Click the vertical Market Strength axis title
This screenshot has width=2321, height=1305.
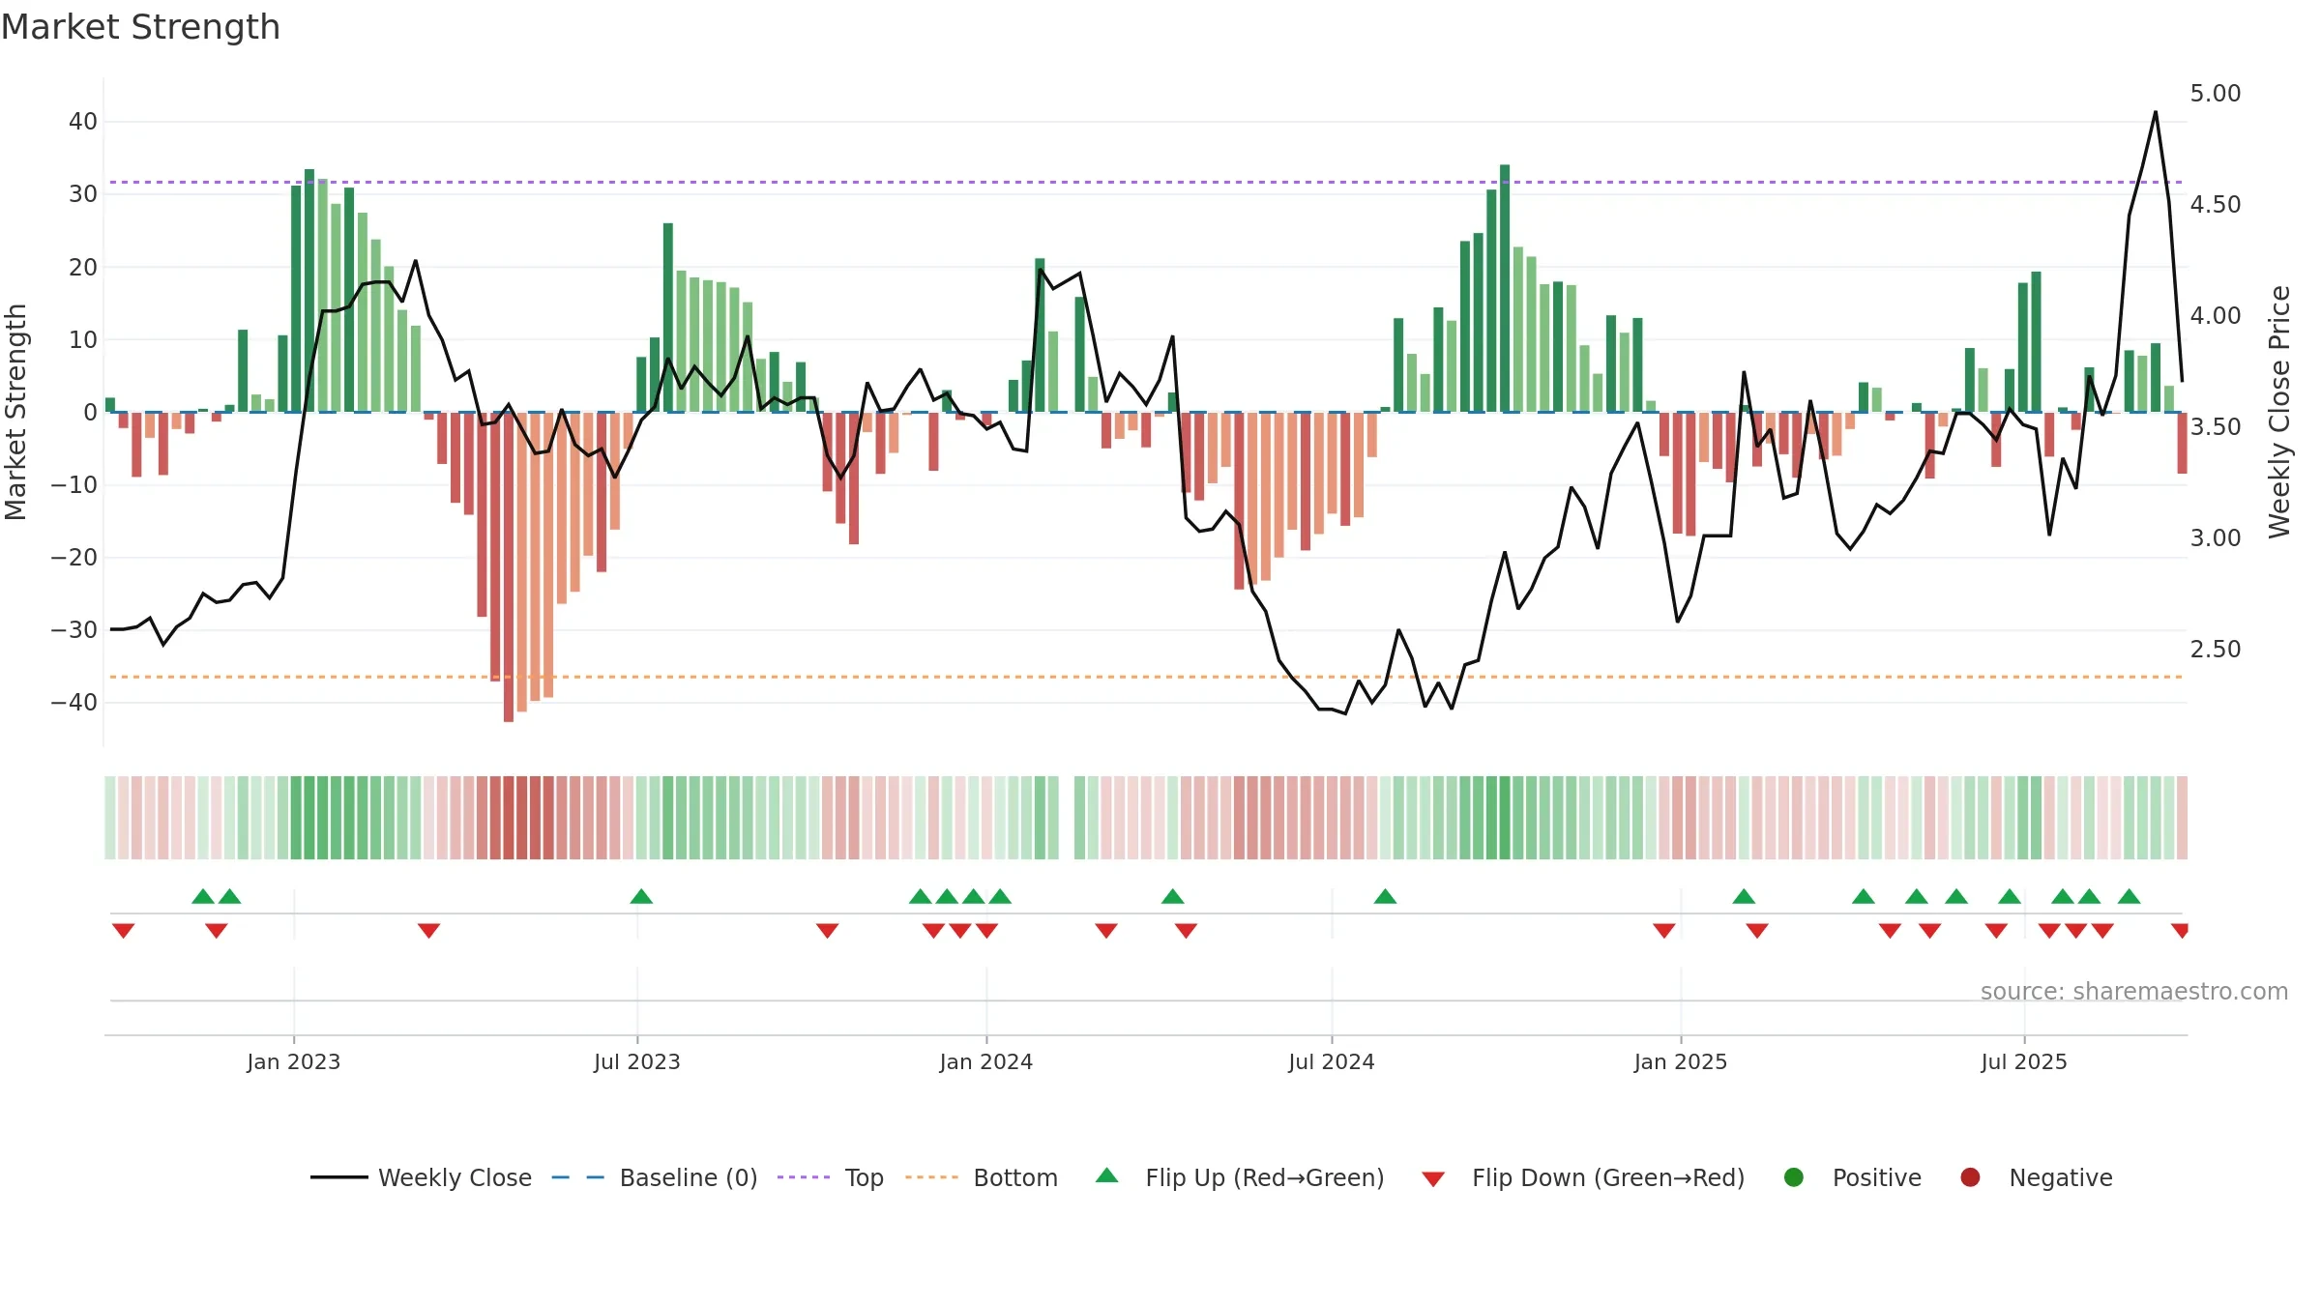(15, 412)
